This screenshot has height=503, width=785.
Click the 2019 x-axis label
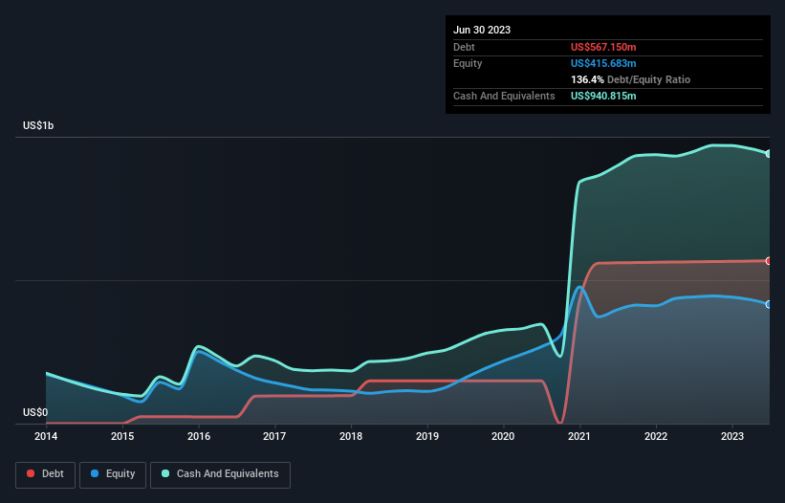[x=427, y=436]
